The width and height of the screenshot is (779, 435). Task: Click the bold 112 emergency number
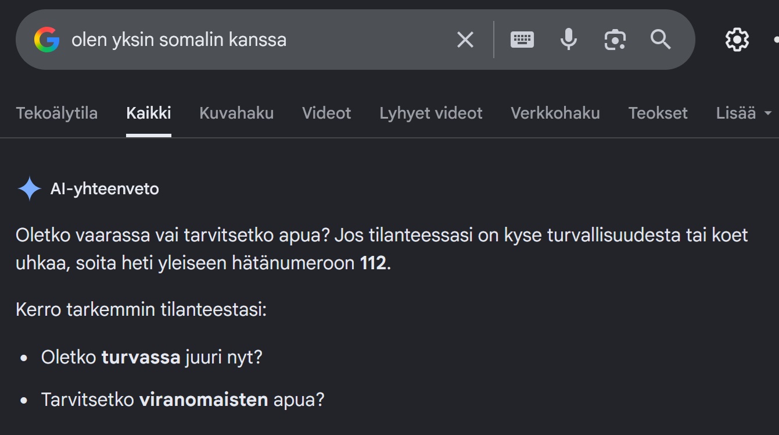pos(373,263)
